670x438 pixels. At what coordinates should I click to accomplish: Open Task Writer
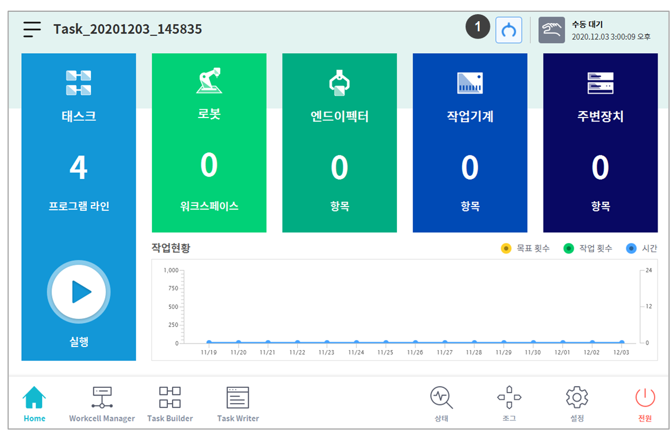[238, 404]
